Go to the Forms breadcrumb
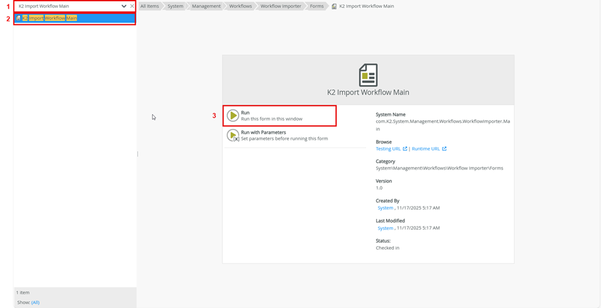This screenshot has width=601, height=308. tap(317, 6)
